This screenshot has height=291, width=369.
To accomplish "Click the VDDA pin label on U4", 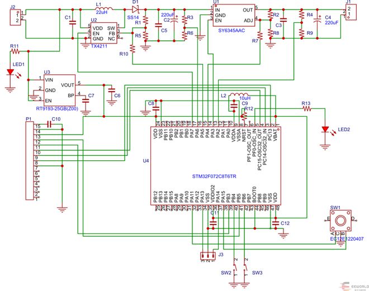I will coord(234,135).
